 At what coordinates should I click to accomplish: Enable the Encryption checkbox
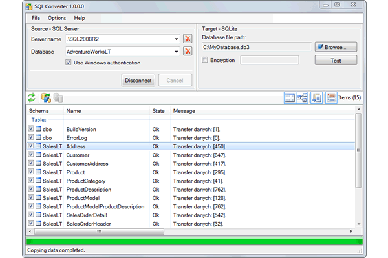coord(205,60)
